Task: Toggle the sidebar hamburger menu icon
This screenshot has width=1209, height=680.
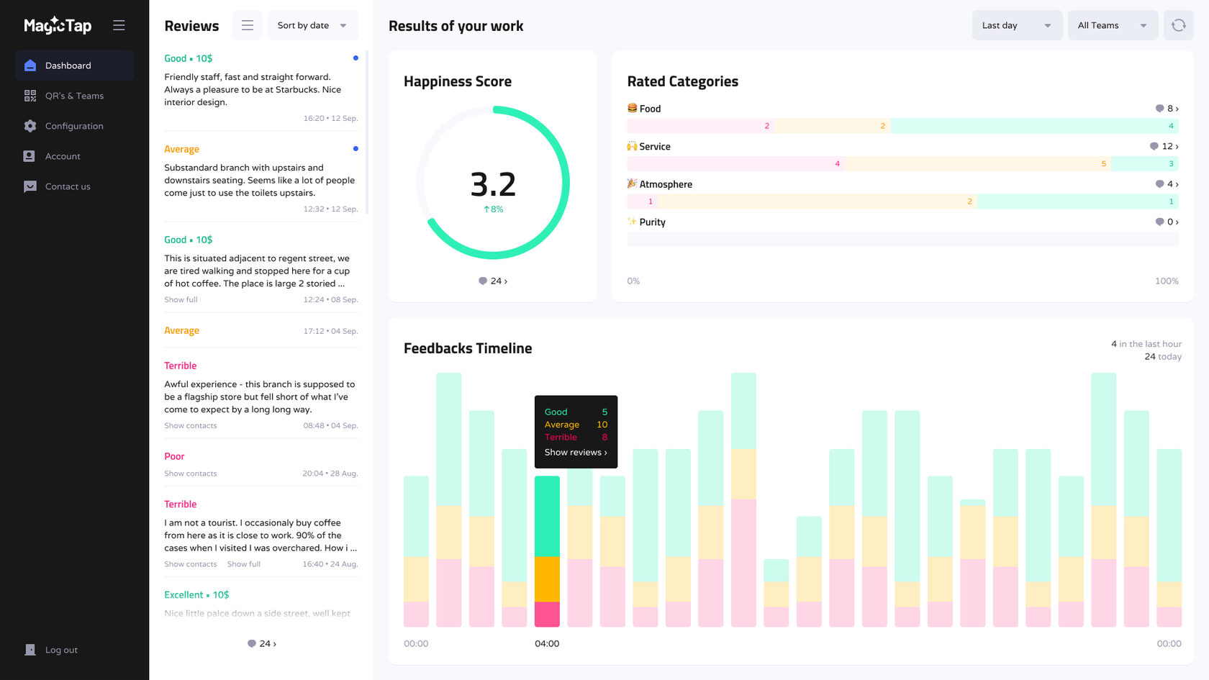Action: (x=119, y=25)
